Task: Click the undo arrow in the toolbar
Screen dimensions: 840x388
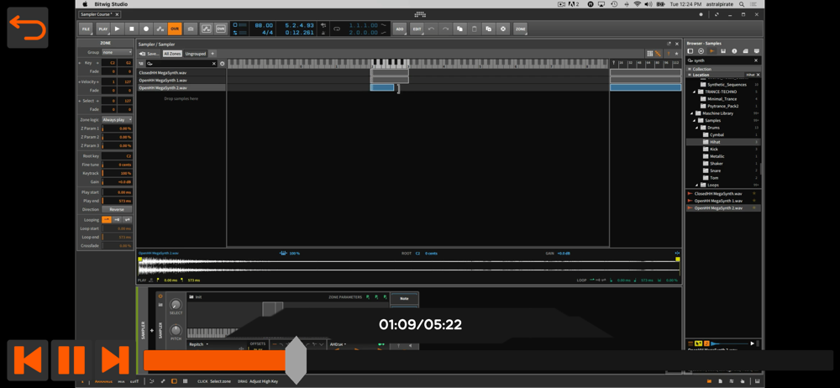Action: click(431, 29)
